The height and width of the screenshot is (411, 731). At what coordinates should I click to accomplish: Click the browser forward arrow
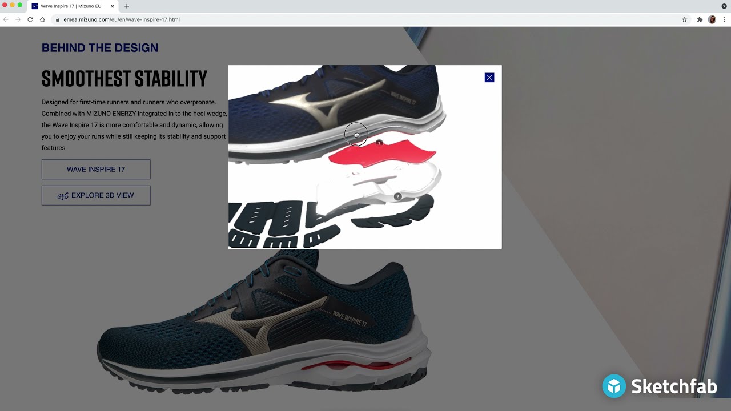click(18, 19)
